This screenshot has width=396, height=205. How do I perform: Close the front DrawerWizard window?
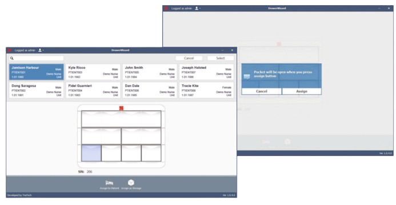232,50
